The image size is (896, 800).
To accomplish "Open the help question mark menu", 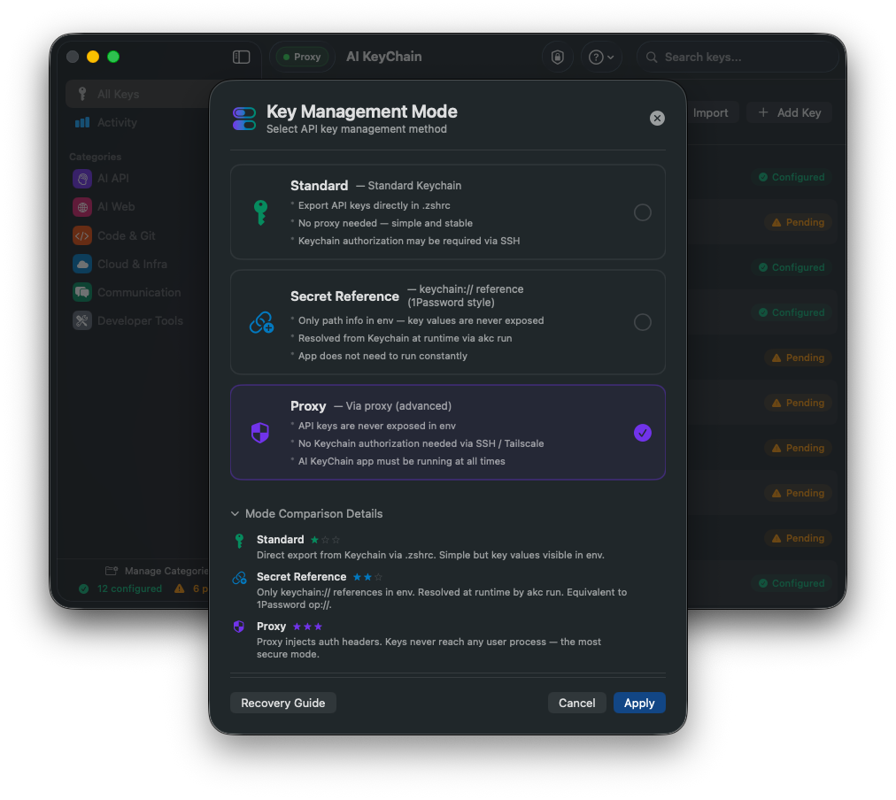I will point(601,58).
